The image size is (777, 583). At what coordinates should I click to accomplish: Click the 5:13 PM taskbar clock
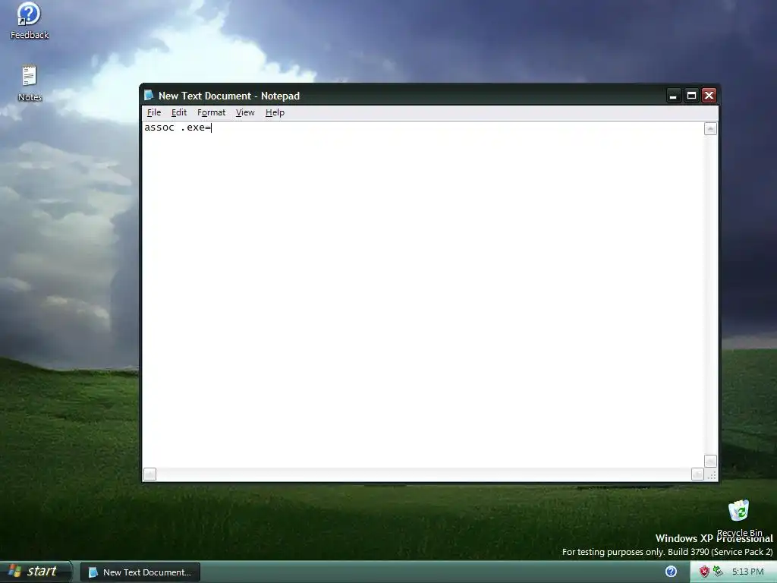[x=747, y=572]
